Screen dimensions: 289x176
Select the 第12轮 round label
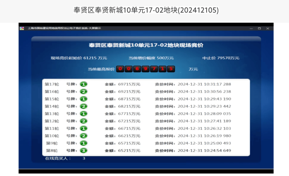[x=52, y=121]
